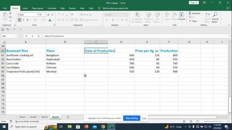
Task: Click the Sign in button
Action: point(194,3)
